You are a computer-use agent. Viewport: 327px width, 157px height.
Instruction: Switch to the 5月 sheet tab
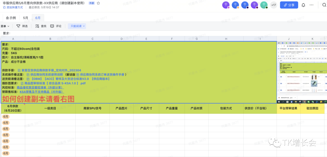(x=26, y=18)
